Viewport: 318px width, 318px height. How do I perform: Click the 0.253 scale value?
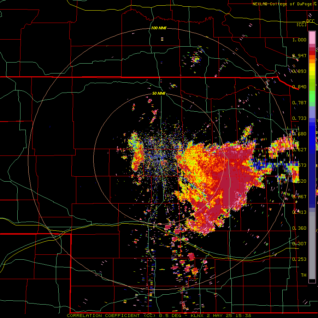point(299,259)
